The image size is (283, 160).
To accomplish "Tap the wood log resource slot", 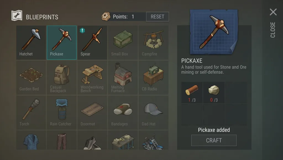I will click(192, 93).
